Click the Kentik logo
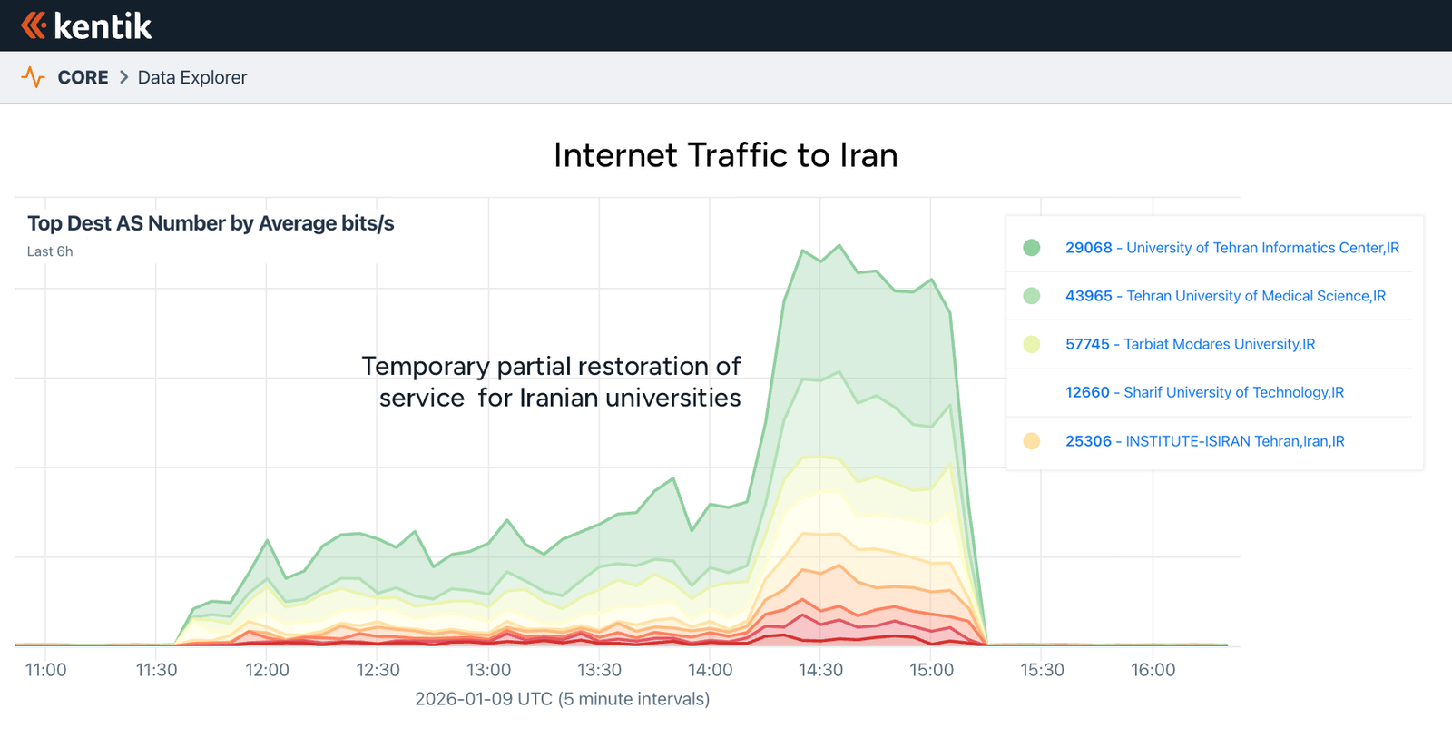This screenshot has height=738, width=1452. (x=86, y=25)
